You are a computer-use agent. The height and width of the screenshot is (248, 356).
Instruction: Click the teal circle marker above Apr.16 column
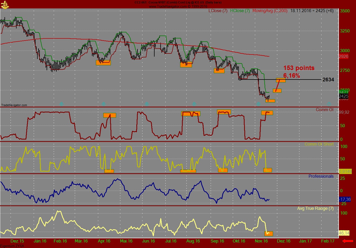click(x=103, y=104)
